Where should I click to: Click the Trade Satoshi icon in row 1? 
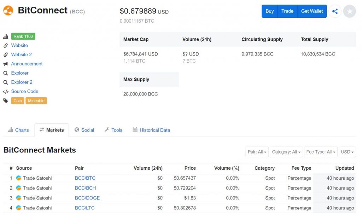19,178
